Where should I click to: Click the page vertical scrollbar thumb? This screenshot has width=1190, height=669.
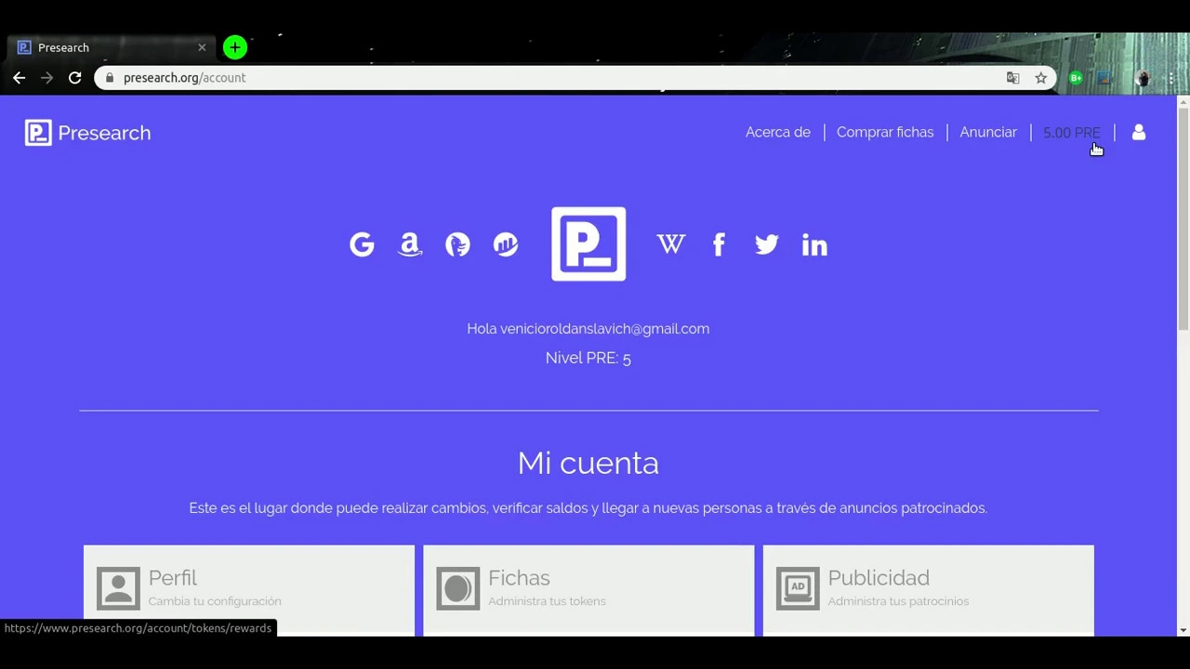1183,218
